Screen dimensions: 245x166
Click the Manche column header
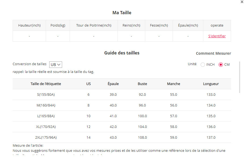tap(173, 84)
